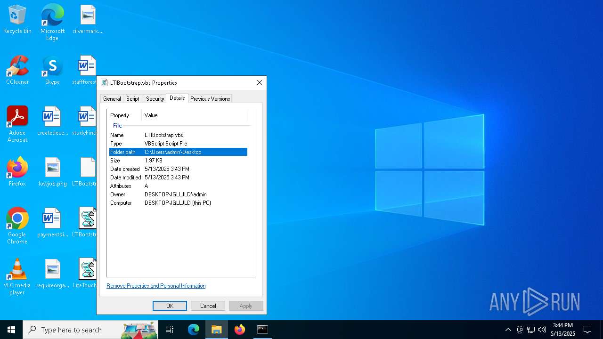Open the taskbar clock and date
Viewport: 603px width, 339px height.
click(x=563, y=330)
